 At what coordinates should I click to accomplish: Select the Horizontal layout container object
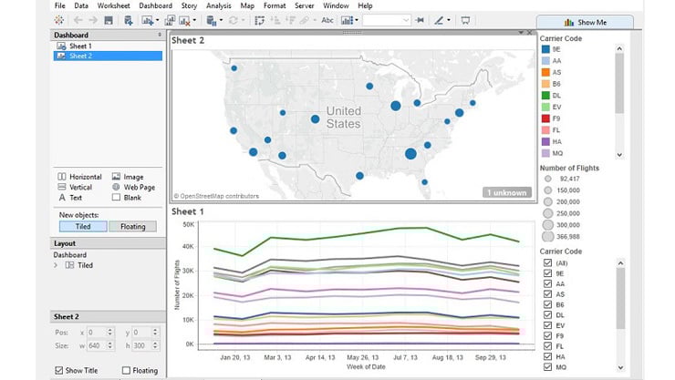coord(79,177)
